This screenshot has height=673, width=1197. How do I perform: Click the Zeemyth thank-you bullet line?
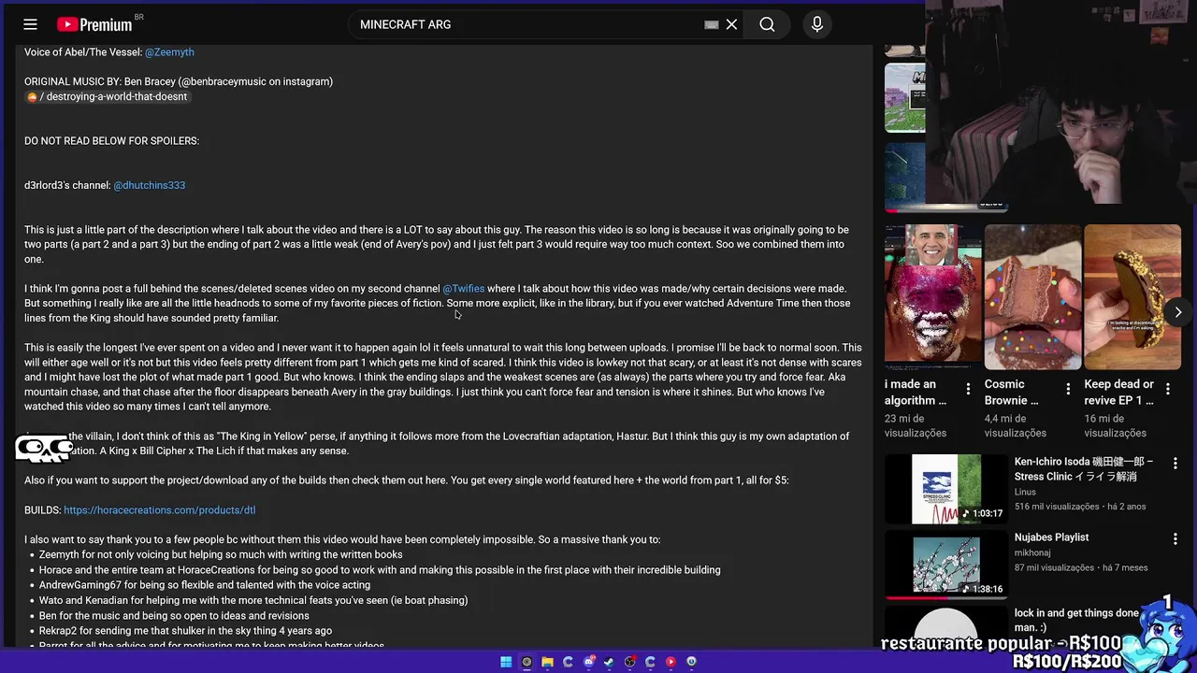coord(221,555)
